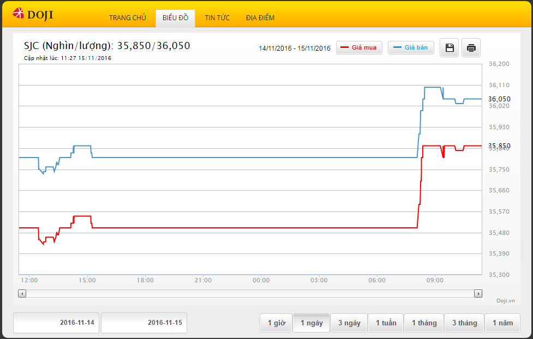Screen dimensions: 533x339
Task: Click the left arrow of the chart scrollbar
Action: [22, 293]
